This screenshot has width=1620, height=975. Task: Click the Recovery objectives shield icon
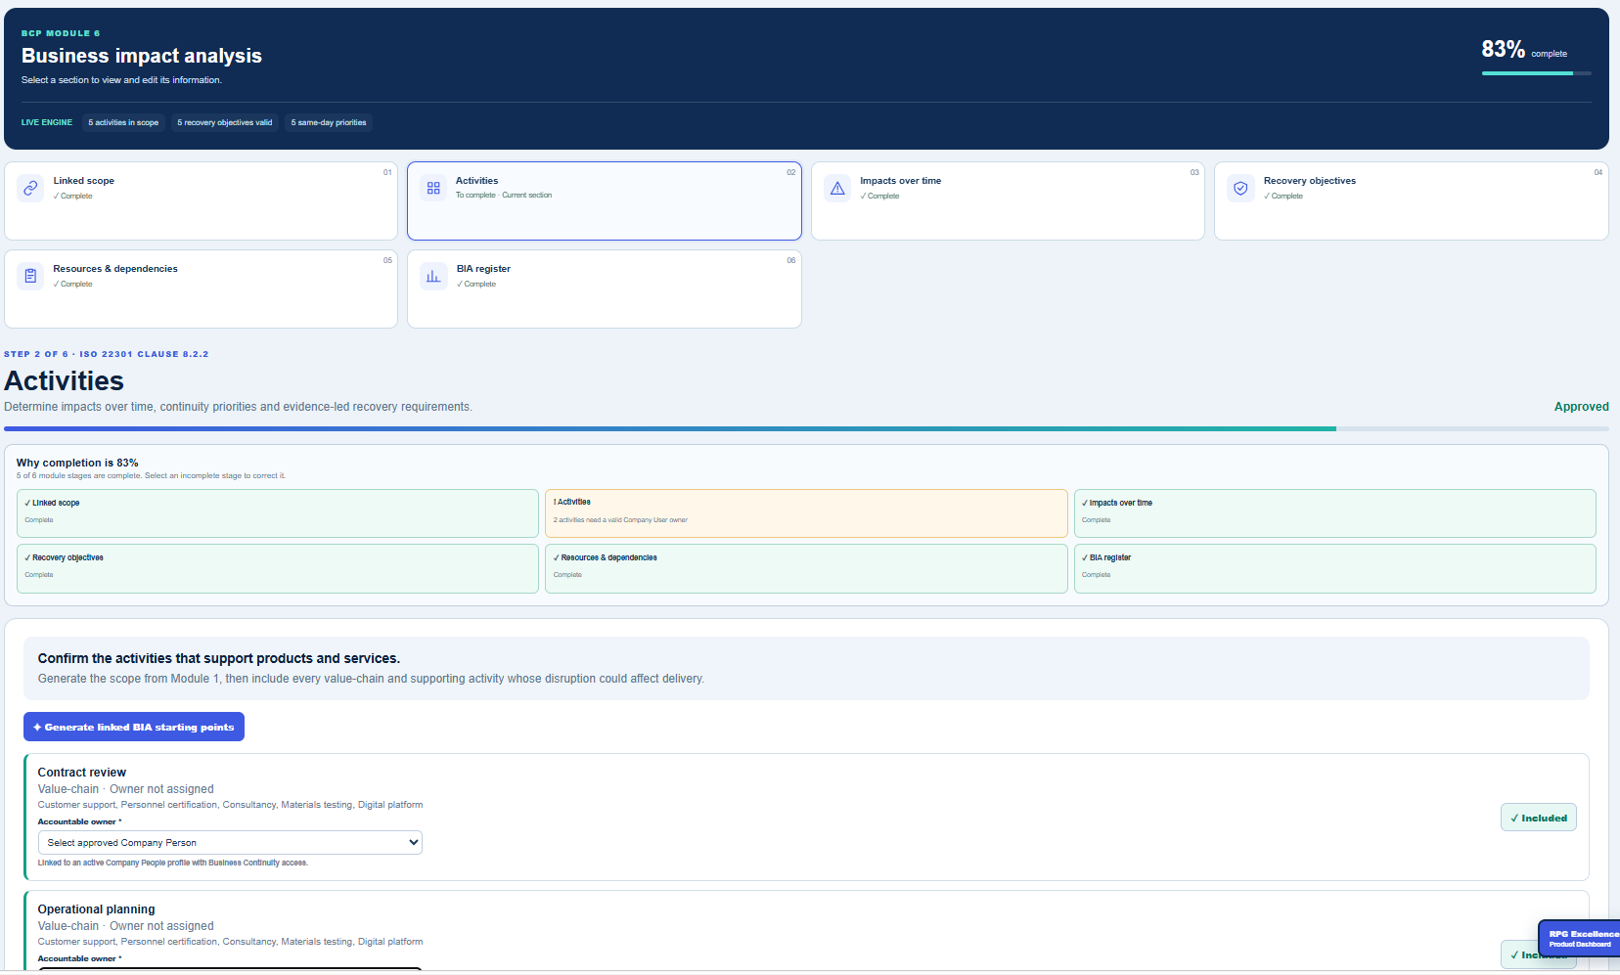(1240, 188)
